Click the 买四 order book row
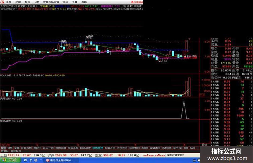 coord(232,41)
